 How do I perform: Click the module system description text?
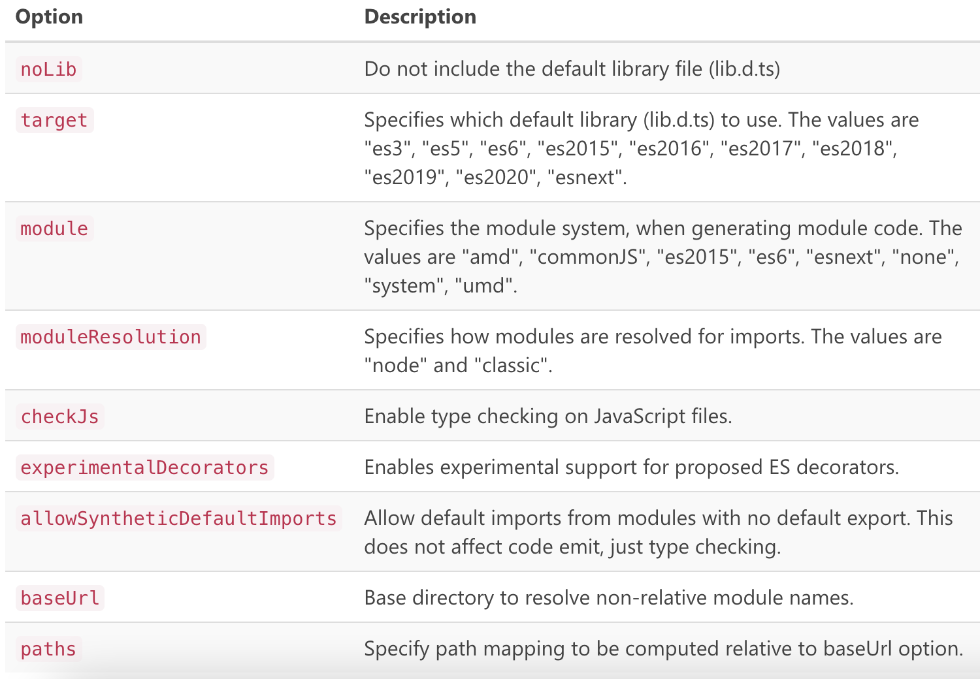tap(661, 257)
